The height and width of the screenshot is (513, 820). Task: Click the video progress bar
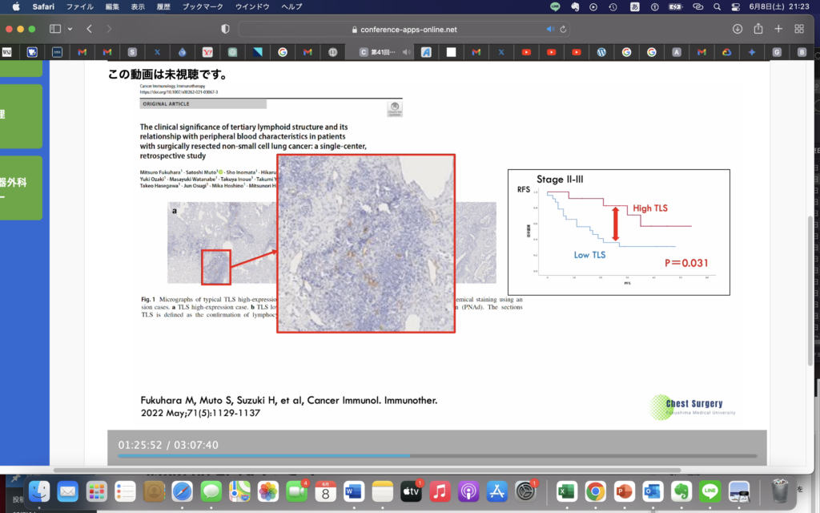click(x=436, y=456)
